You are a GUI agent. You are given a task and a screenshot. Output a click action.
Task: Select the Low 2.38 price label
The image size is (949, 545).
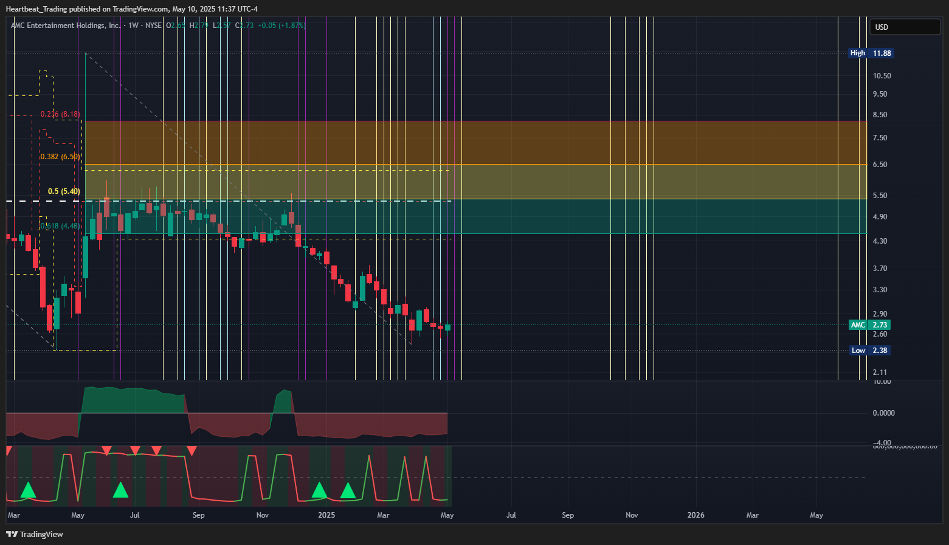(x=870, y=351)
